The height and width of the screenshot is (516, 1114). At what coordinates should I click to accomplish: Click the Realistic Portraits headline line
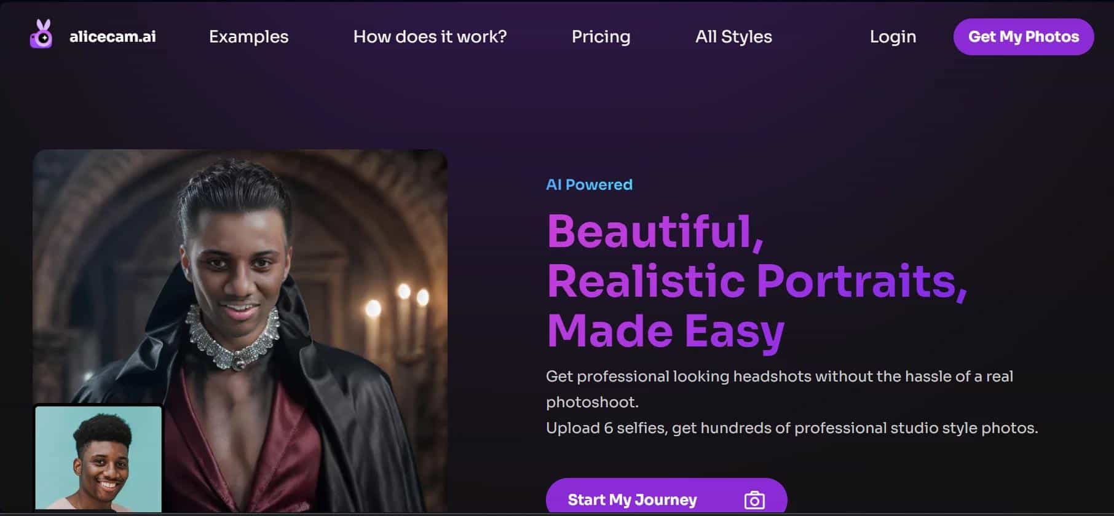click(x=757, y=281)
